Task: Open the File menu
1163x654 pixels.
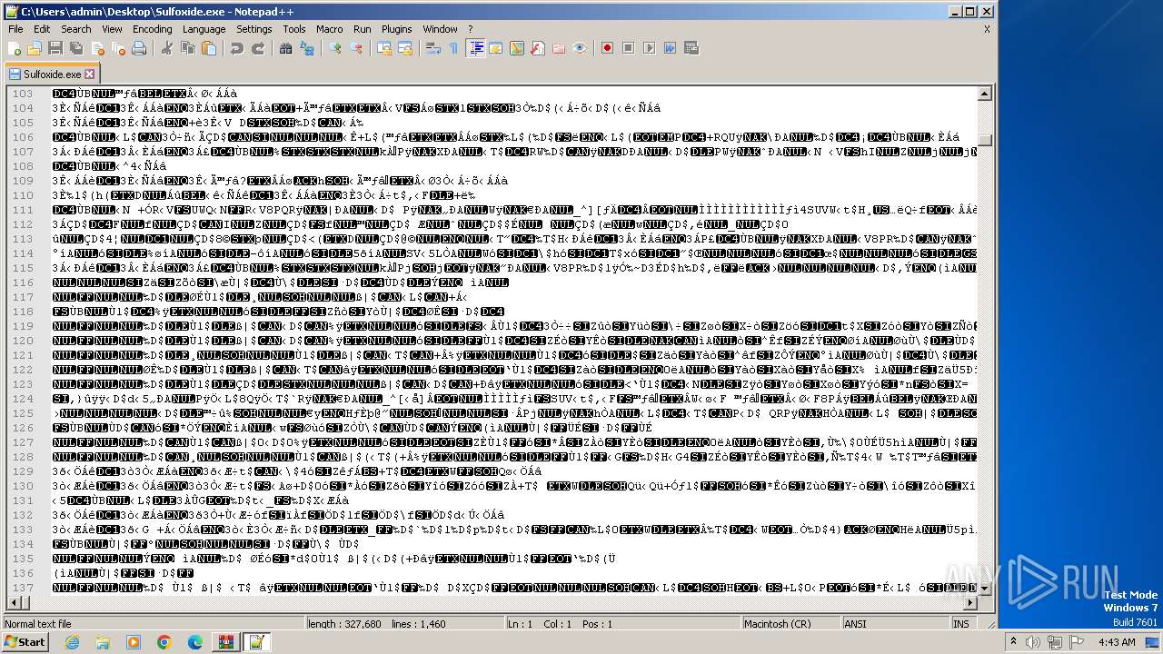Action: (15, 29)
